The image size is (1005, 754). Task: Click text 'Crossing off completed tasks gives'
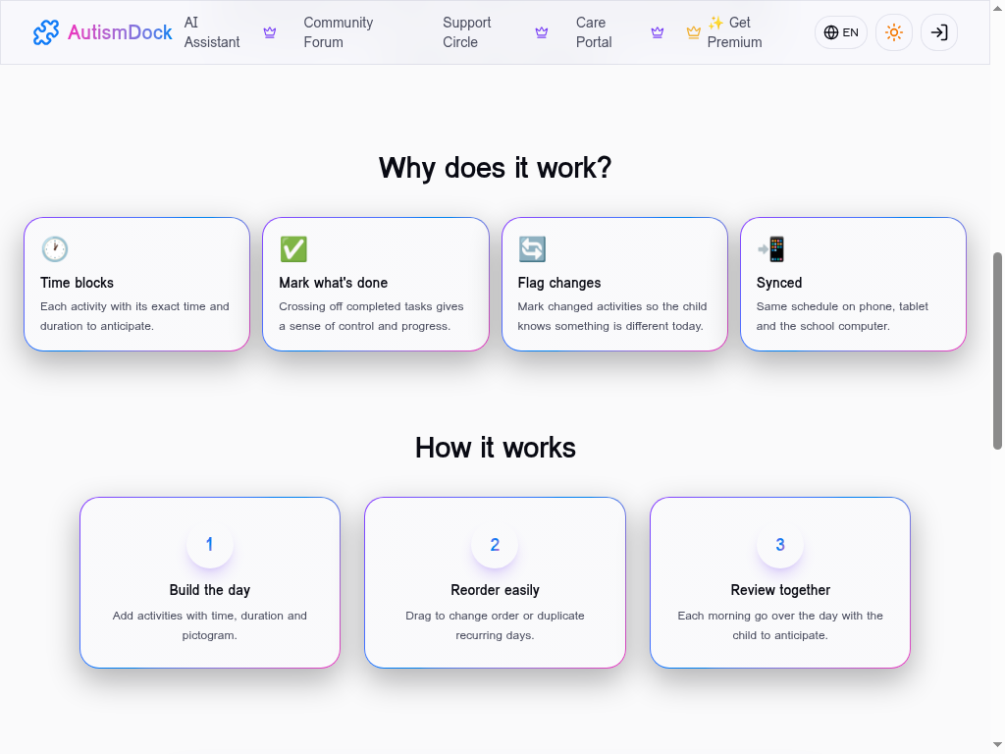371,306
